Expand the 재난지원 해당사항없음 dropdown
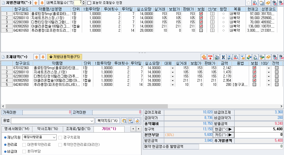This screenshot has width=284, height=155. pos(54,137)
